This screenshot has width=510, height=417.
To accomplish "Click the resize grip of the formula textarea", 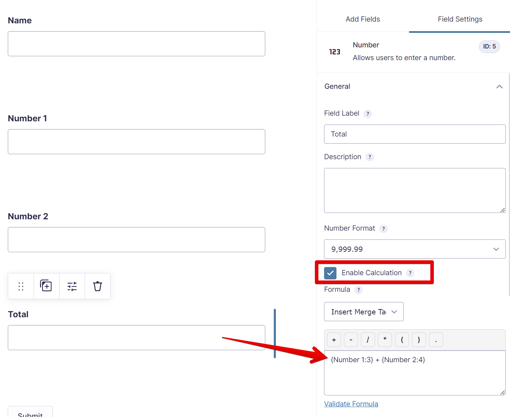I will 503,393.
